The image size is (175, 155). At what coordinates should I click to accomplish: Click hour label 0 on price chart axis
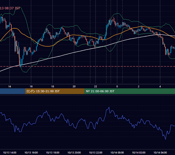pos(117,87)
